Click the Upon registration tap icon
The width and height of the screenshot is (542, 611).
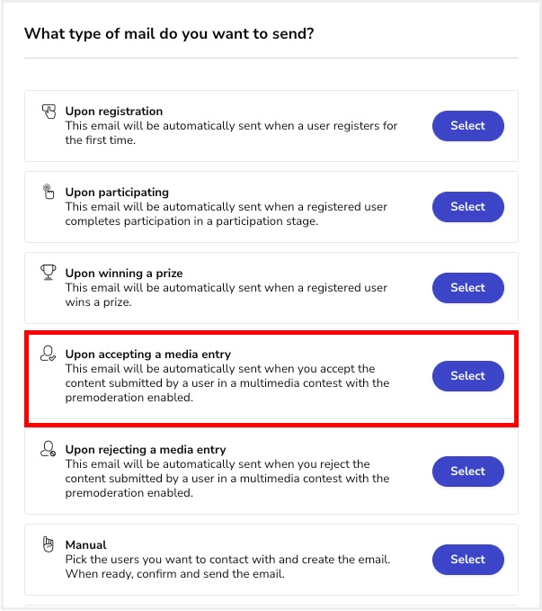49,111
